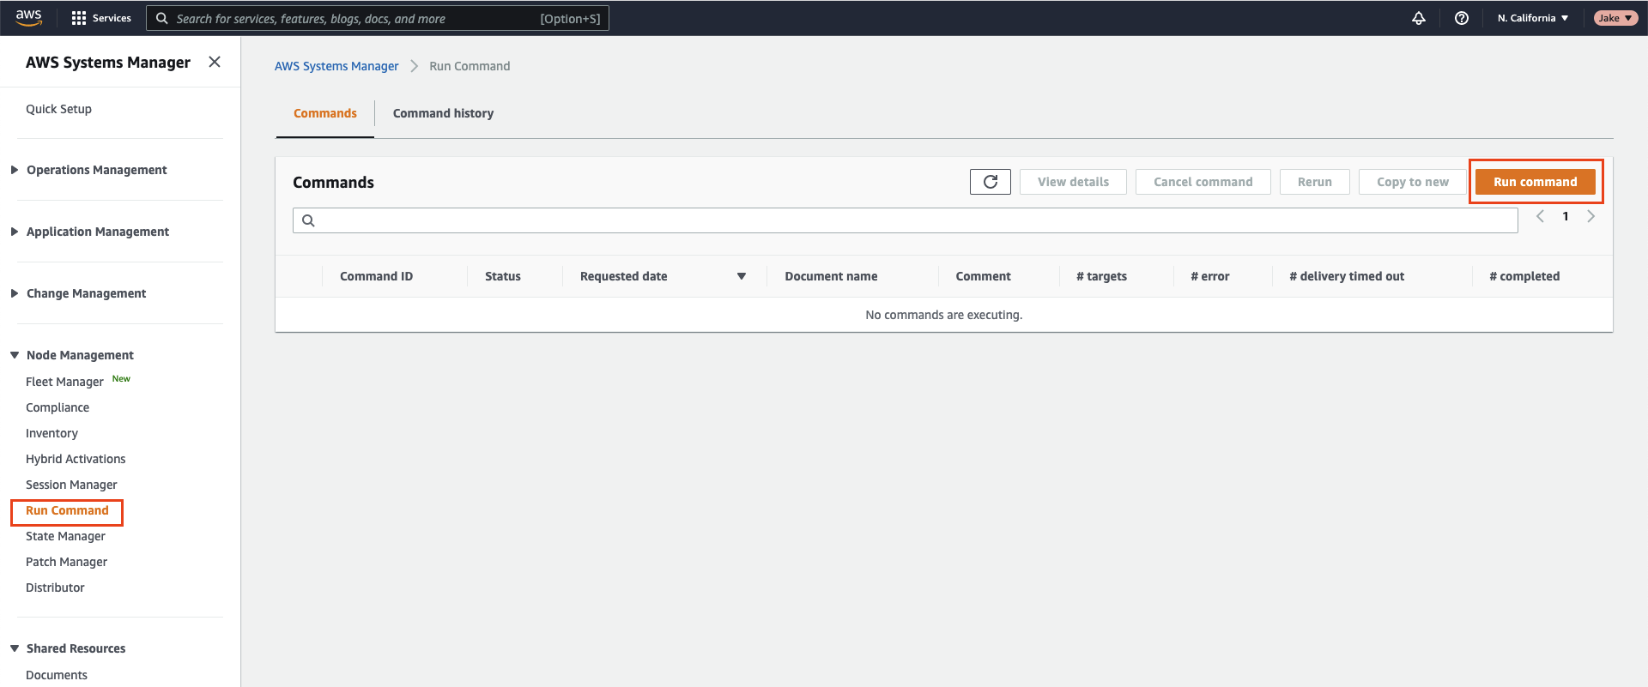Open Distributor in sidebar
Image resolution: width=1648 pixels, height=687 pixels.
pyautogui.click(x=55, y=588)
